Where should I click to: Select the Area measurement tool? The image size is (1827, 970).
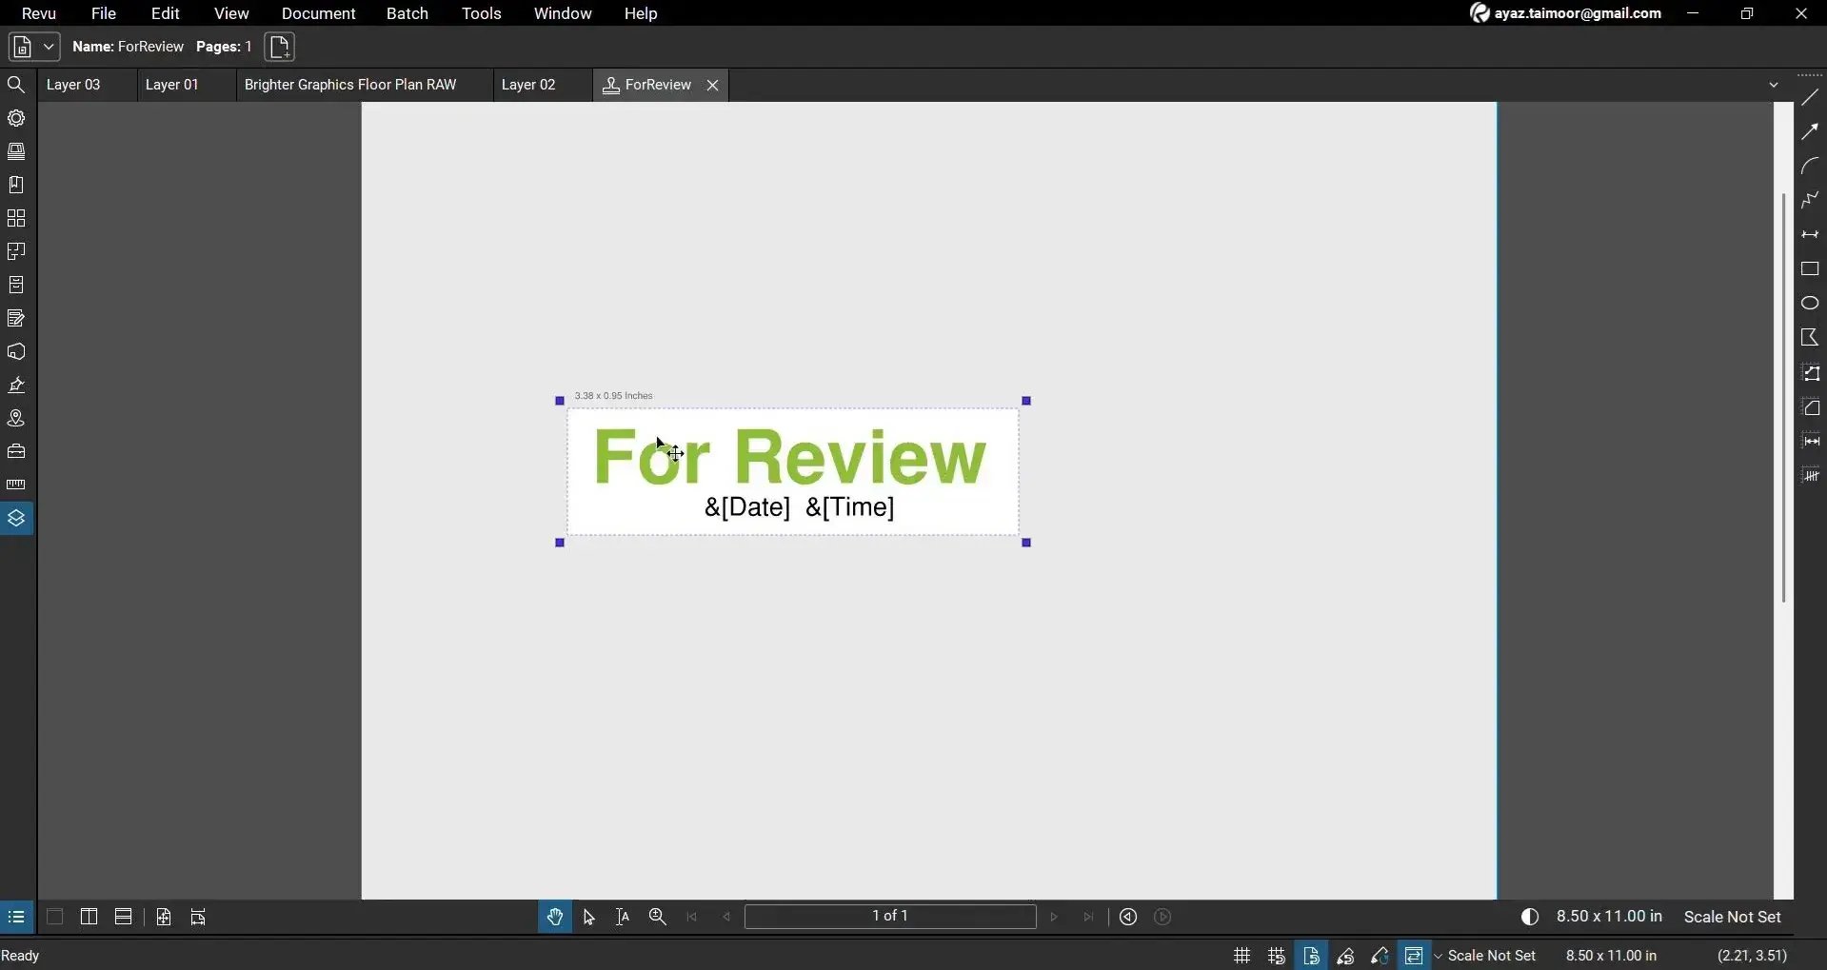point(1810,406)
